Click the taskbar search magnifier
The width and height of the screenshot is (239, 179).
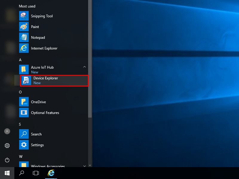coord(22,173)
